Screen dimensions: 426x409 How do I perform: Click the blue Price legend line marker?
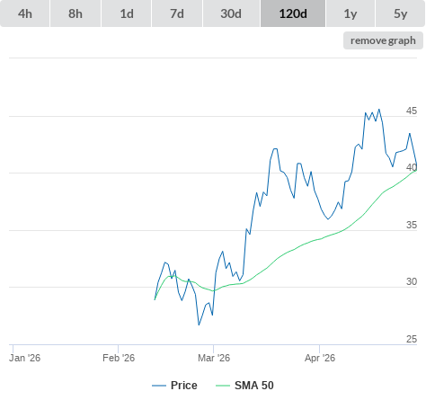[x=159, y=386]
